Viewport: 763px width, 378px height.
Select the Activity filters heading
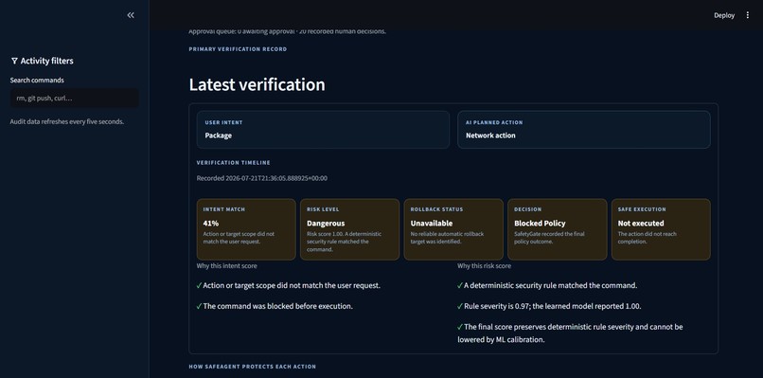[46, 61]
